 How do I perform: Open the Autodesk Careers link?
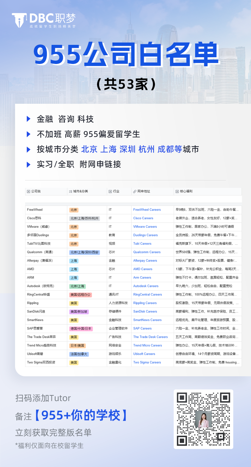[146, 286]
